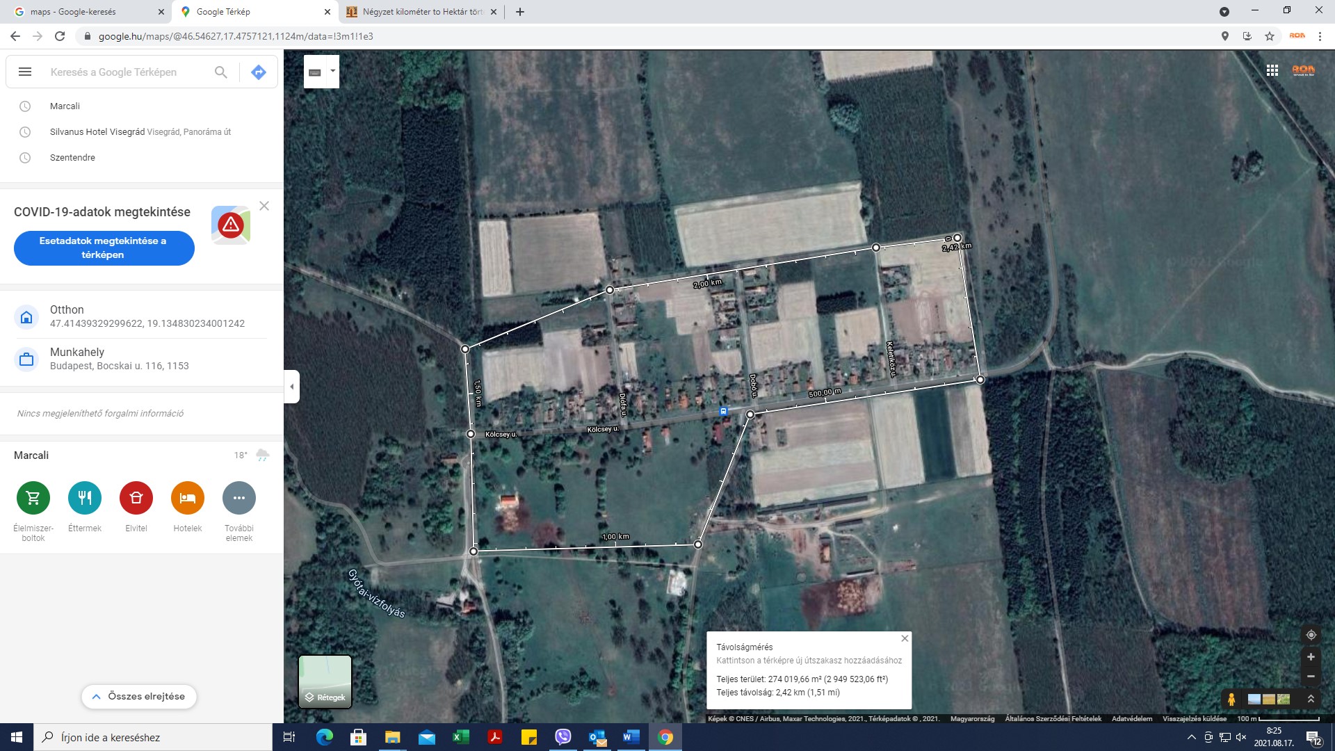The height and width of the screenshot is (751, 1335).
Task: Click the search magnifier icon
Action: 221,72
